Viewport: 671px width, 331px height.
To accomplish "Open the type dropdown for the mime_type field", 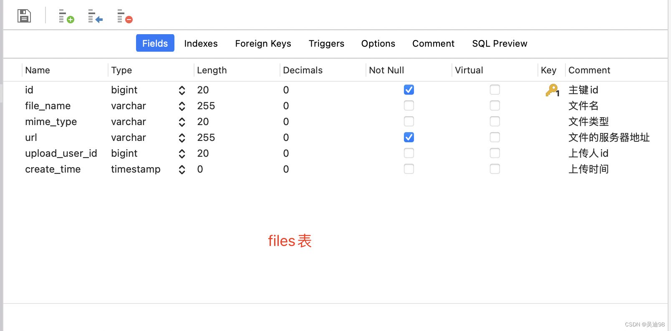I will [182, 122].
